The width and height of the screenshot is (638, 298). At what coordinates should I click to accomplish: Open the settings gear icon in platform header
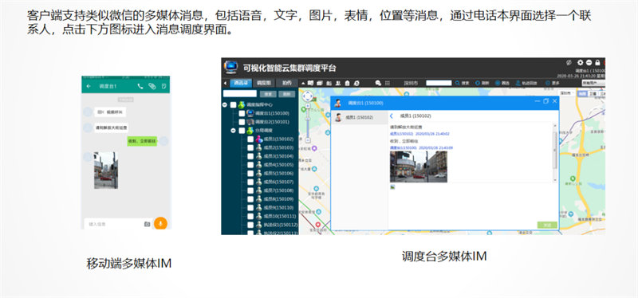[x=581, y=63]
